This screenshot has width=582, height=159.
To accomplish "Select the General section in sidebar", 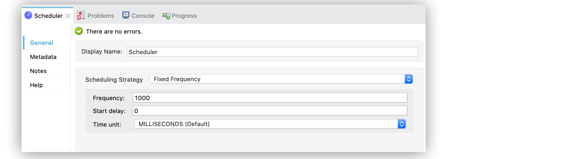I will tap(42, 43).
